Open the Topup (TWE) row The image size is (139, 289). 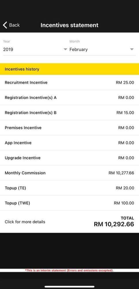(70, 203)
